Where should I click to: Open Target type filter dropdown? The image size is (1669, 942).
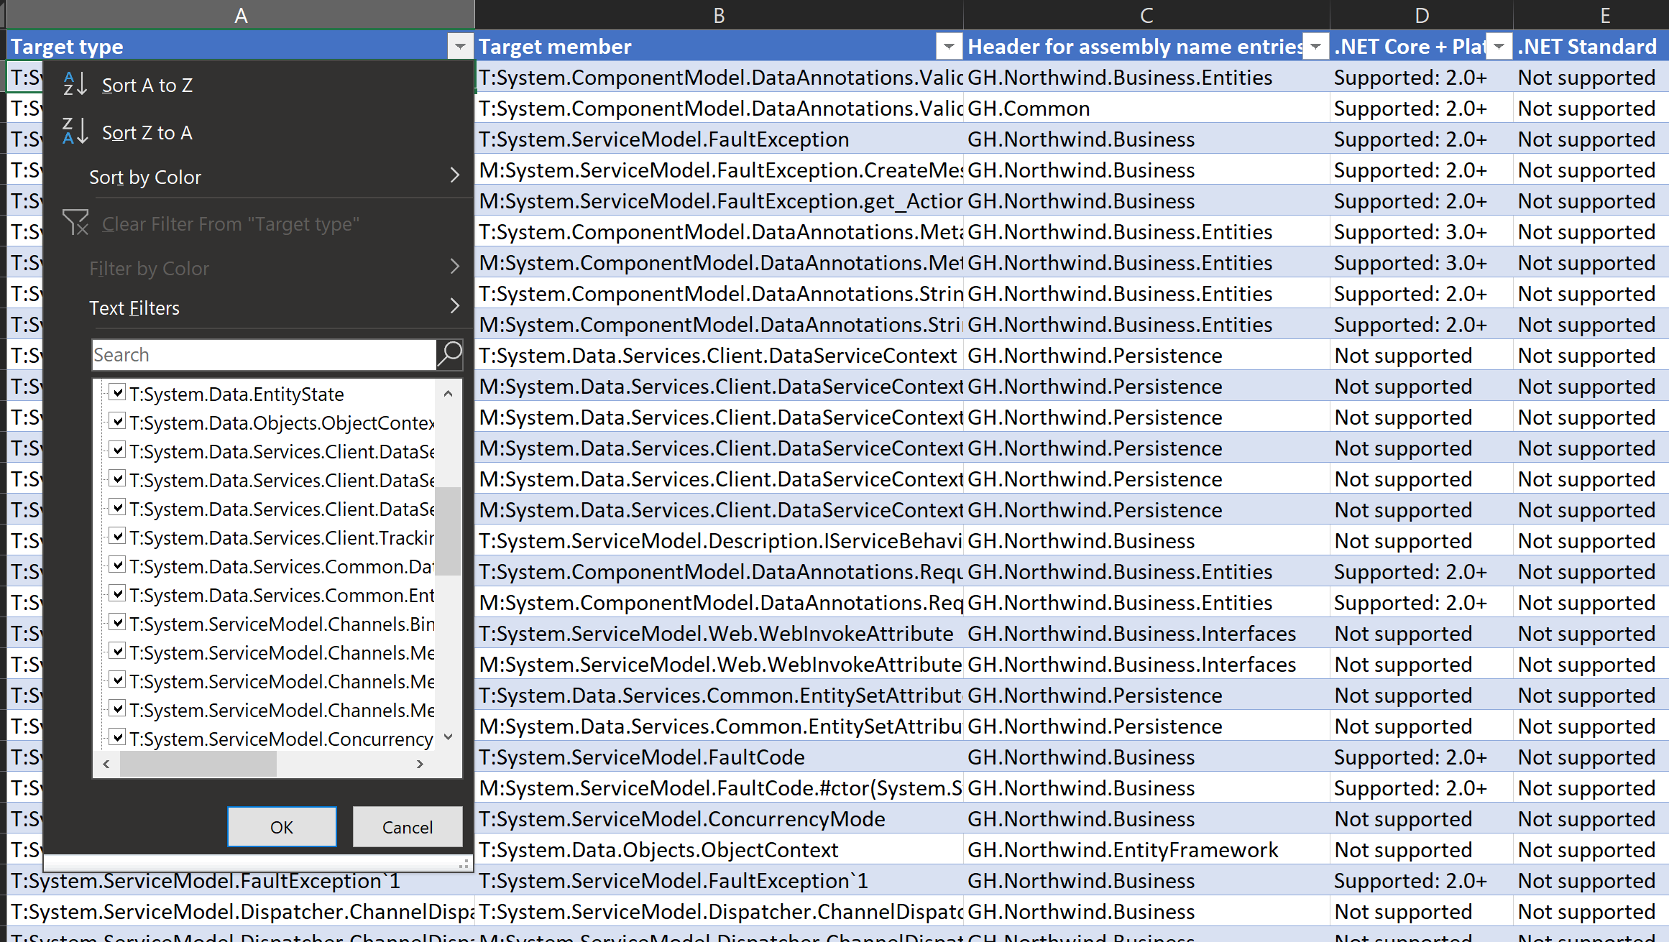[x=460, y=47]
